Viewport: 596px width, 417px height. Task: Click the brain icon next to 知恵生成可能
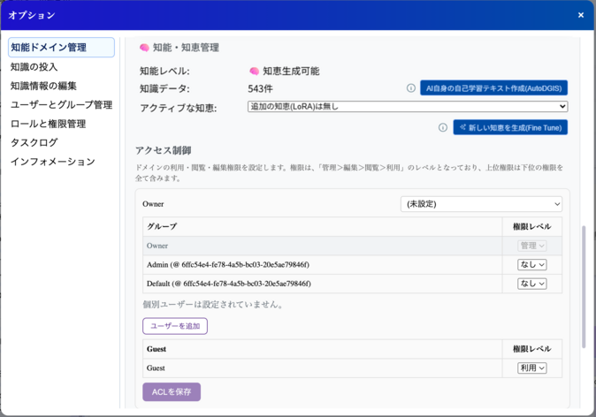click(254, 71)
